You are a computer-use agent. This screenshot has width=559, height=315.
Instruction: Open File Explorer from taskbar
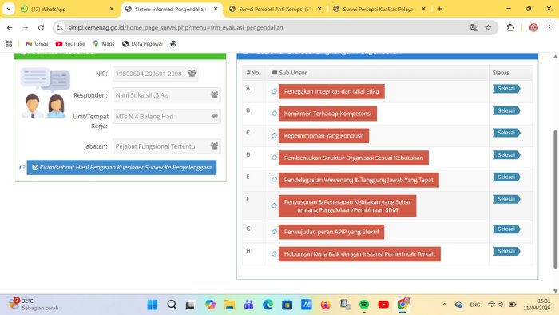click(x=230, y=305)
